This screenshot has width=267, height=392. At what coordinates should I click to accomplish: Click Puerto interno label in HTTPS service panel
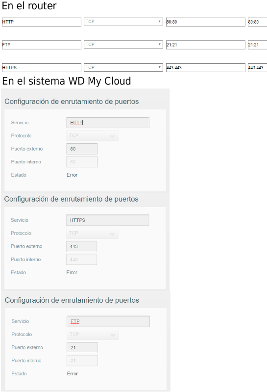point(25,259)
